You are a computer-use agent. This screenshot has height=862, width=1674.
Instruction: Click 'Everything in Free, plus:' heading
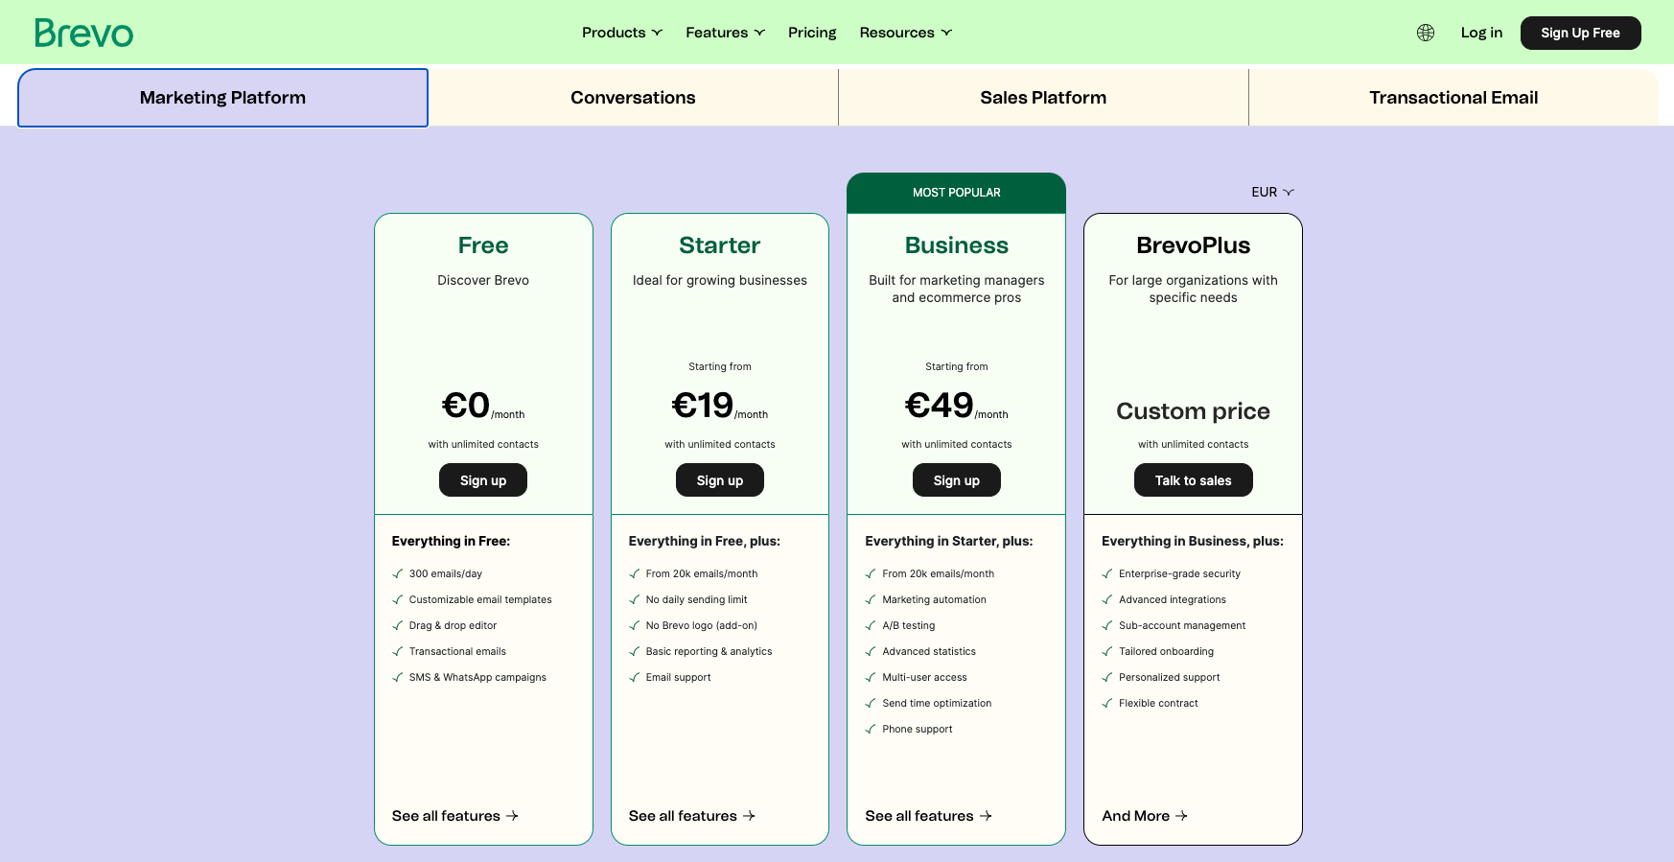705,541
